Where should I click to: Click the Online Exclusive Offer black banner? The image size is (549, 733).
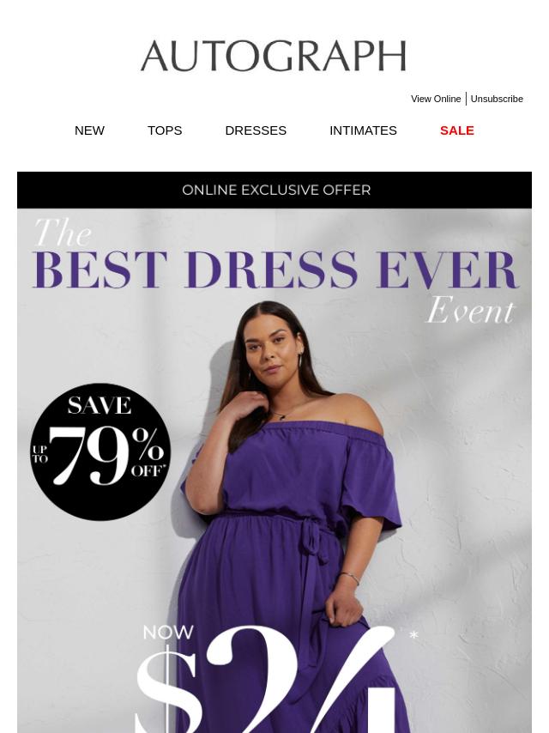click(x=274, y=190)
